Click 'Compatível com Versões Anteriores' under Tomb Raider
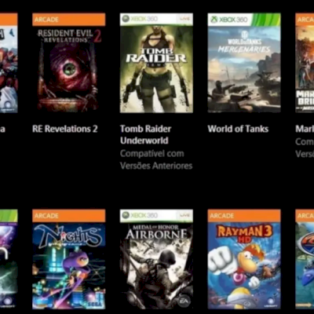Viewport: 314px width, 314px height. coord(156,159)
